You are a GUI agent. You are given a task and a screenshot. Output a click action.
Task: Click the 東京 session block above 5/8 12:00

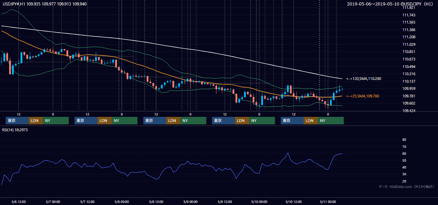[155, 121]
